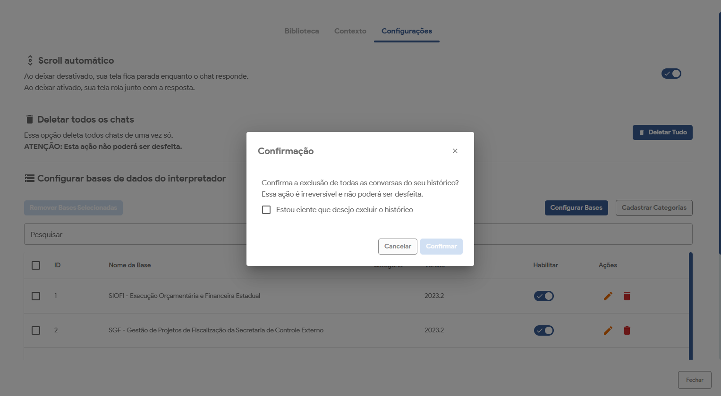Click the Fechar button

[695, 380]
